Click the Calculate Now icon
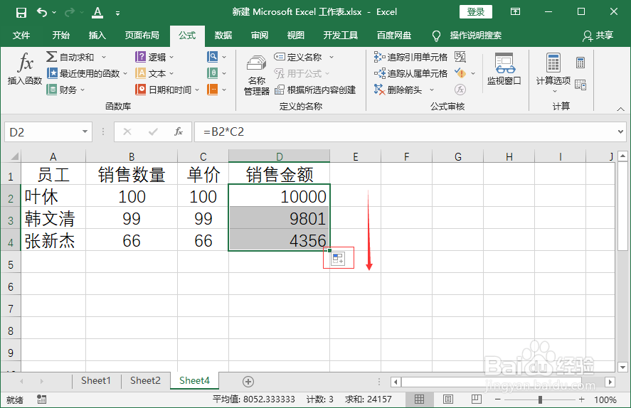Viewport: 631px width, 408px height. point(580,63)
